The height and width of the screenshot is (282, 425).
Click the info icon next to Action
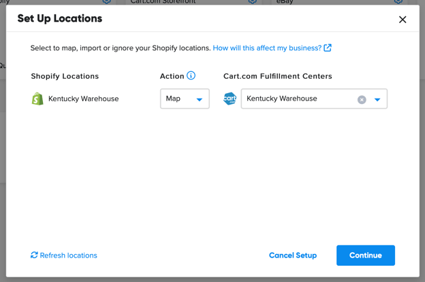[x=191, y=75]
